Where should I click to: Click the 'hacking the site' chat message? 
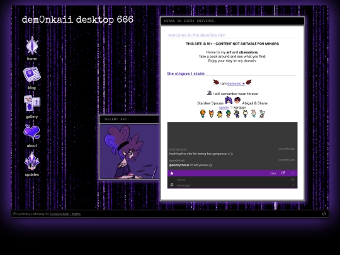[201, 154]
